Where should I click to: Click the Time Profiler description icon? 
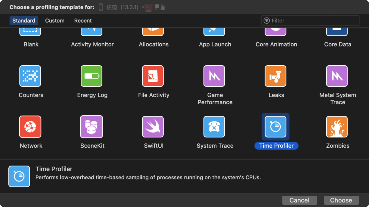click(19, 176)
